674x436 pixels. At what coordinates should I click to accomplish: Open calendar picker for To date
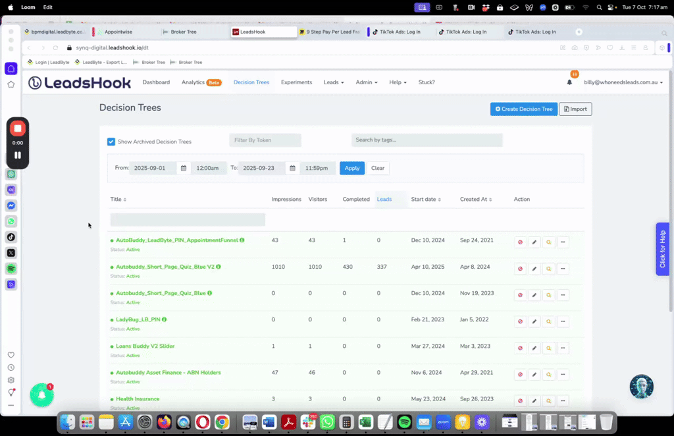click(x=292, y=168)
